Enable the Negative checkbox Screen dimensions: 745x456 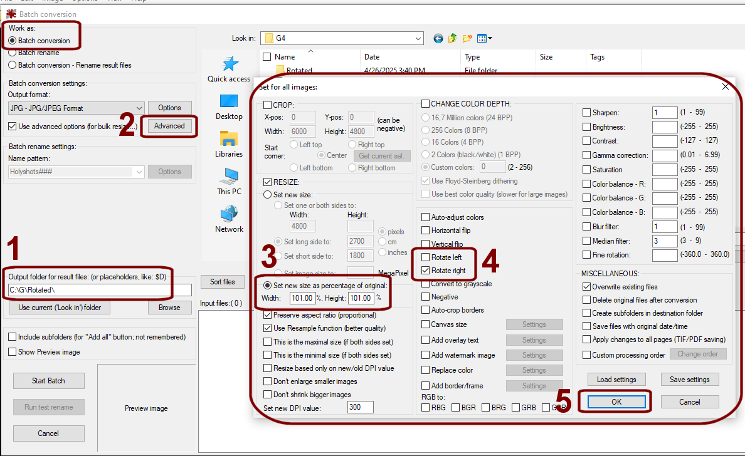point(426,296)
